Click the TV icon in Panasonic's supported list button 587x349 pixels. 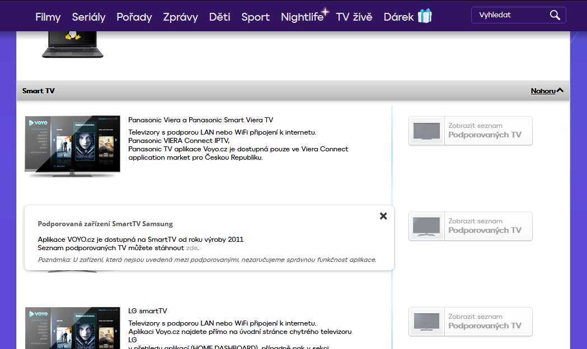426,131
